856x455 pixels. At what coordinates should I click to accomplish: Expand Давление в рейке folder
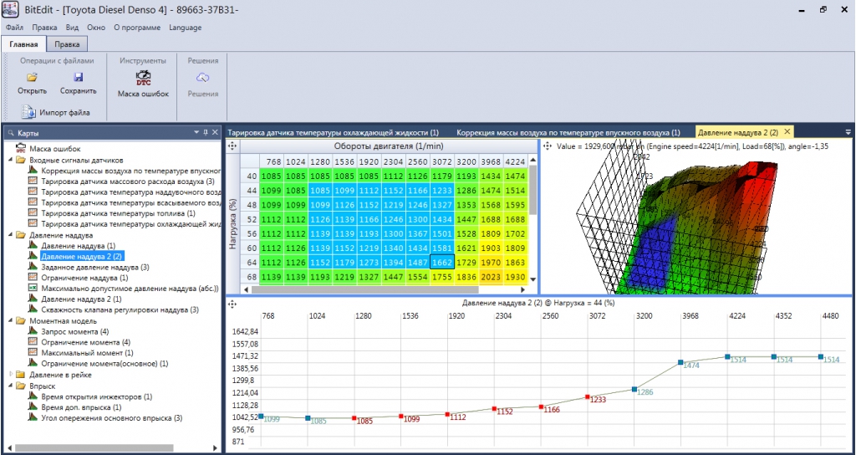pos(12,375)
